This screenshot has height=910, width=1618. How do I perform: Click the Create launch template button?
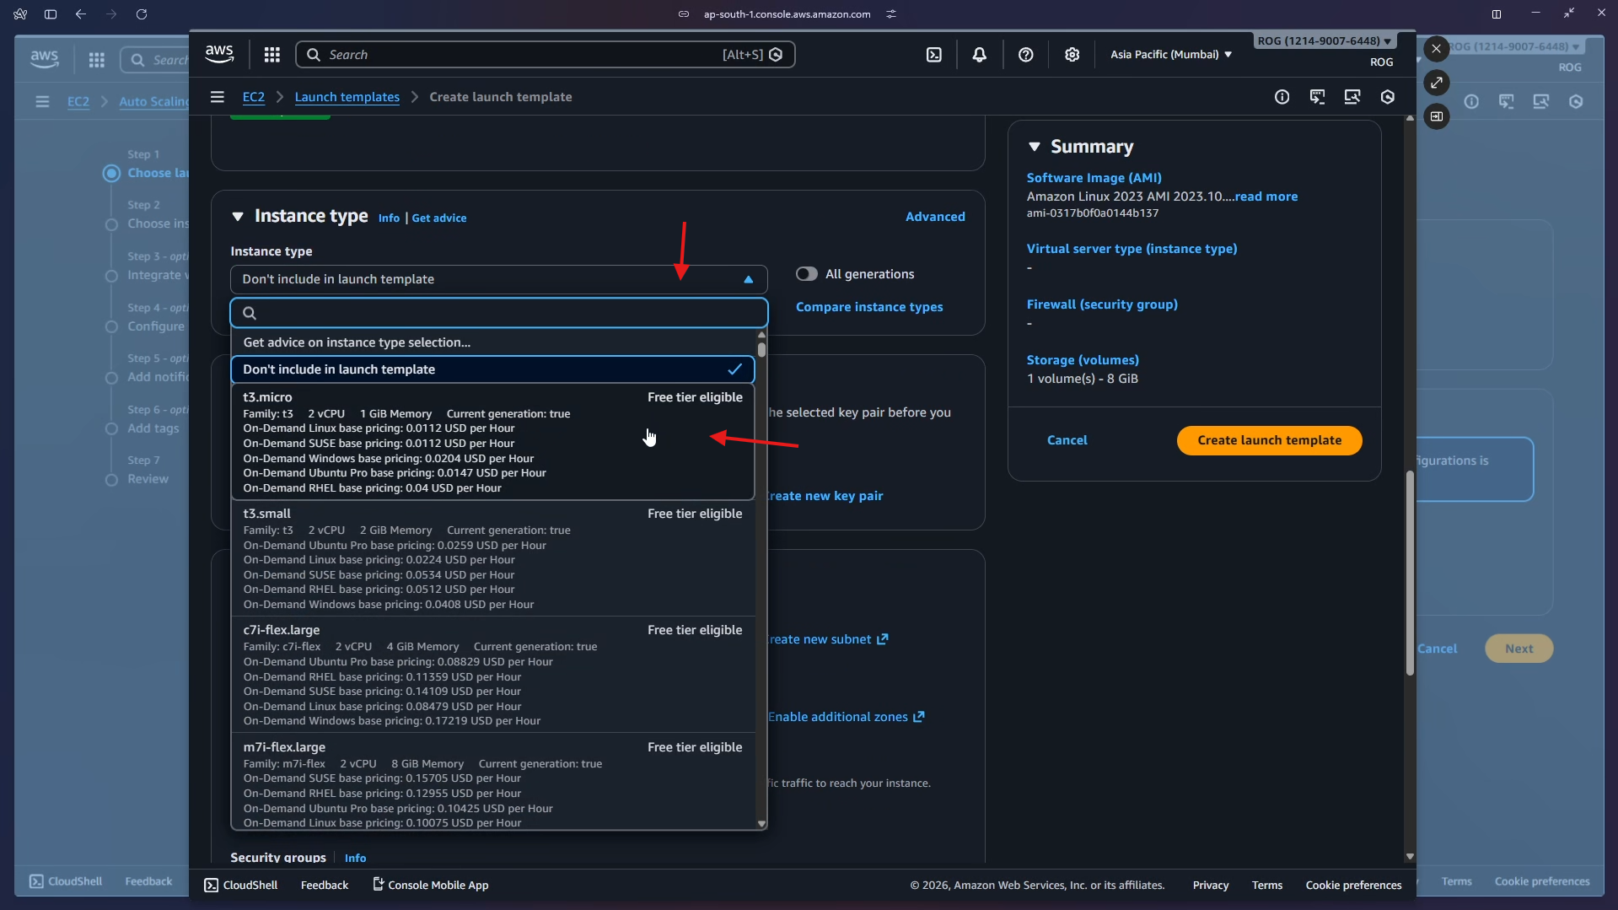pyautogui.click(x=1268, y=439)
